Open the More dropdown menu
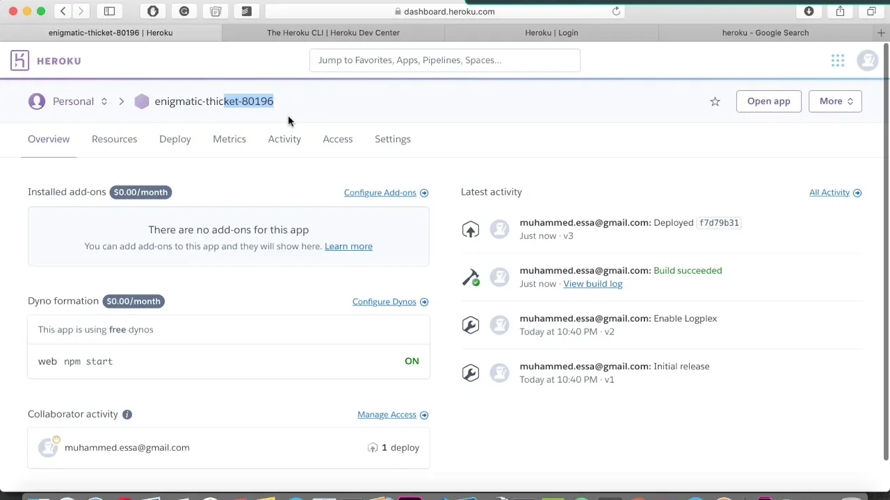 click(x=835, y=101)
